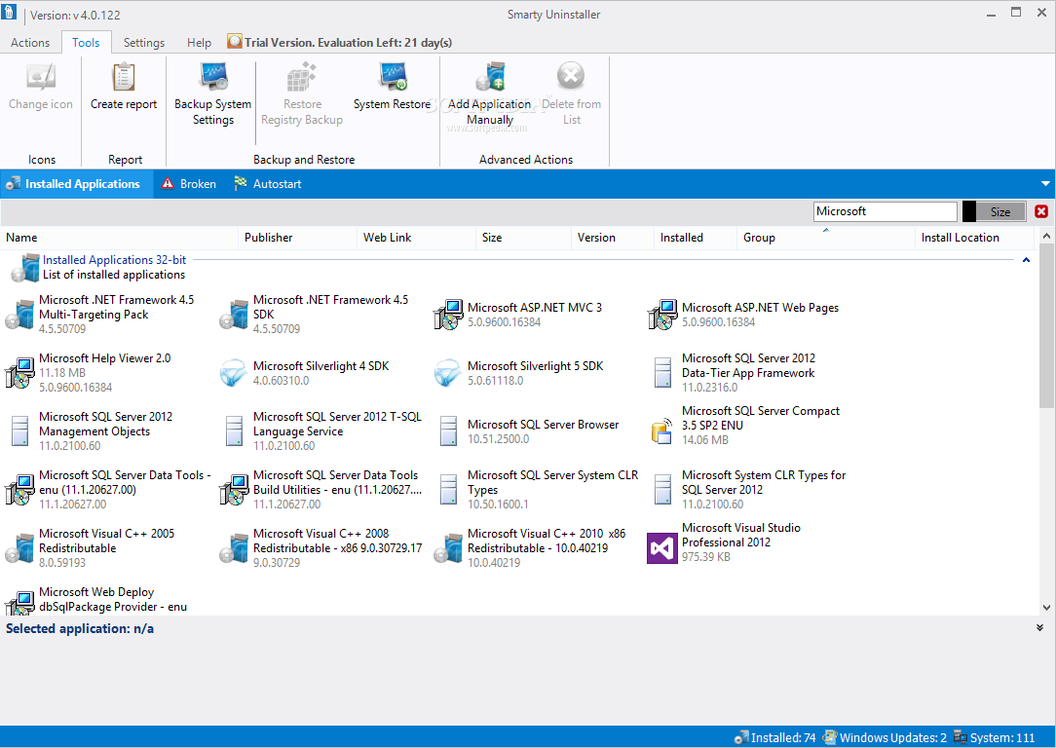Select Microsoft System CLR Types for SQL Server 2012
Image resolution: width=1056 pixels, height=748 pixels.
[x=749, y=490]
